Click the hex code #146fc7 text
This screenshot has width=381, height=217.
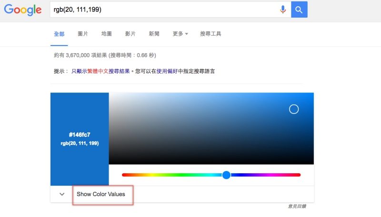click(80, 135)
